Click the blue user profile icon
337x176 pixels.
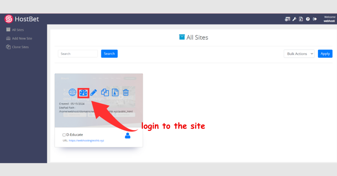[x=128, y=136]
